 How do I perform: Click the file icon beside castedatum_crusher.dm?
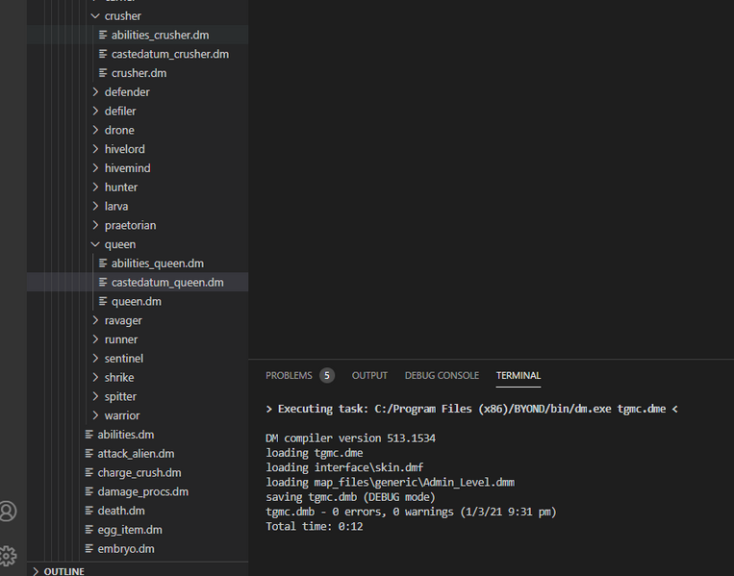tap(103, 54)
